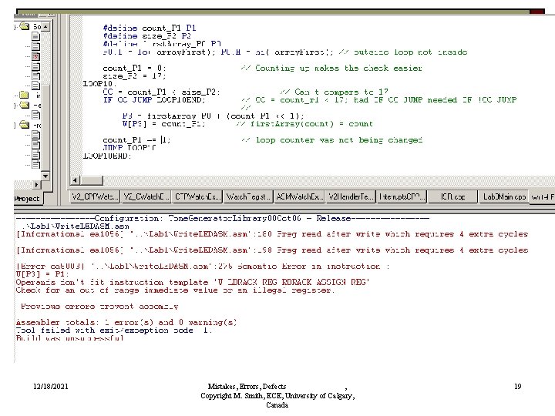This screenshot has width=555, height=416.
Task: Click the '#define count_P1 P1' code line
Action: [x=150, y=28]
